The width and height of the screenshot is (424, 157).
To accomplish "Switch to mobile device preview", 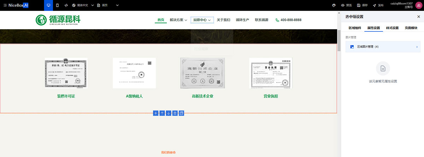I will coord(57,5).
